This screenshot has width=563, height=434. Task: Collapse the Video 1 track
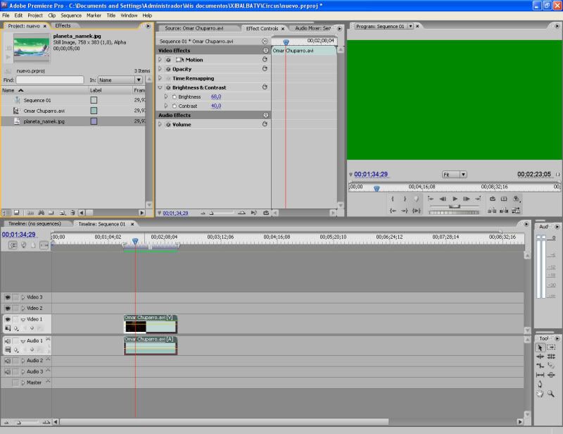coord(23,319)
